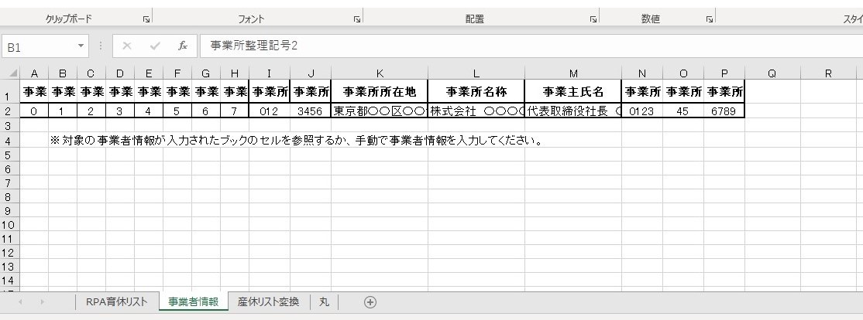
Task: Open the クリップボード dialog launcher
Action: click(146, 19)
